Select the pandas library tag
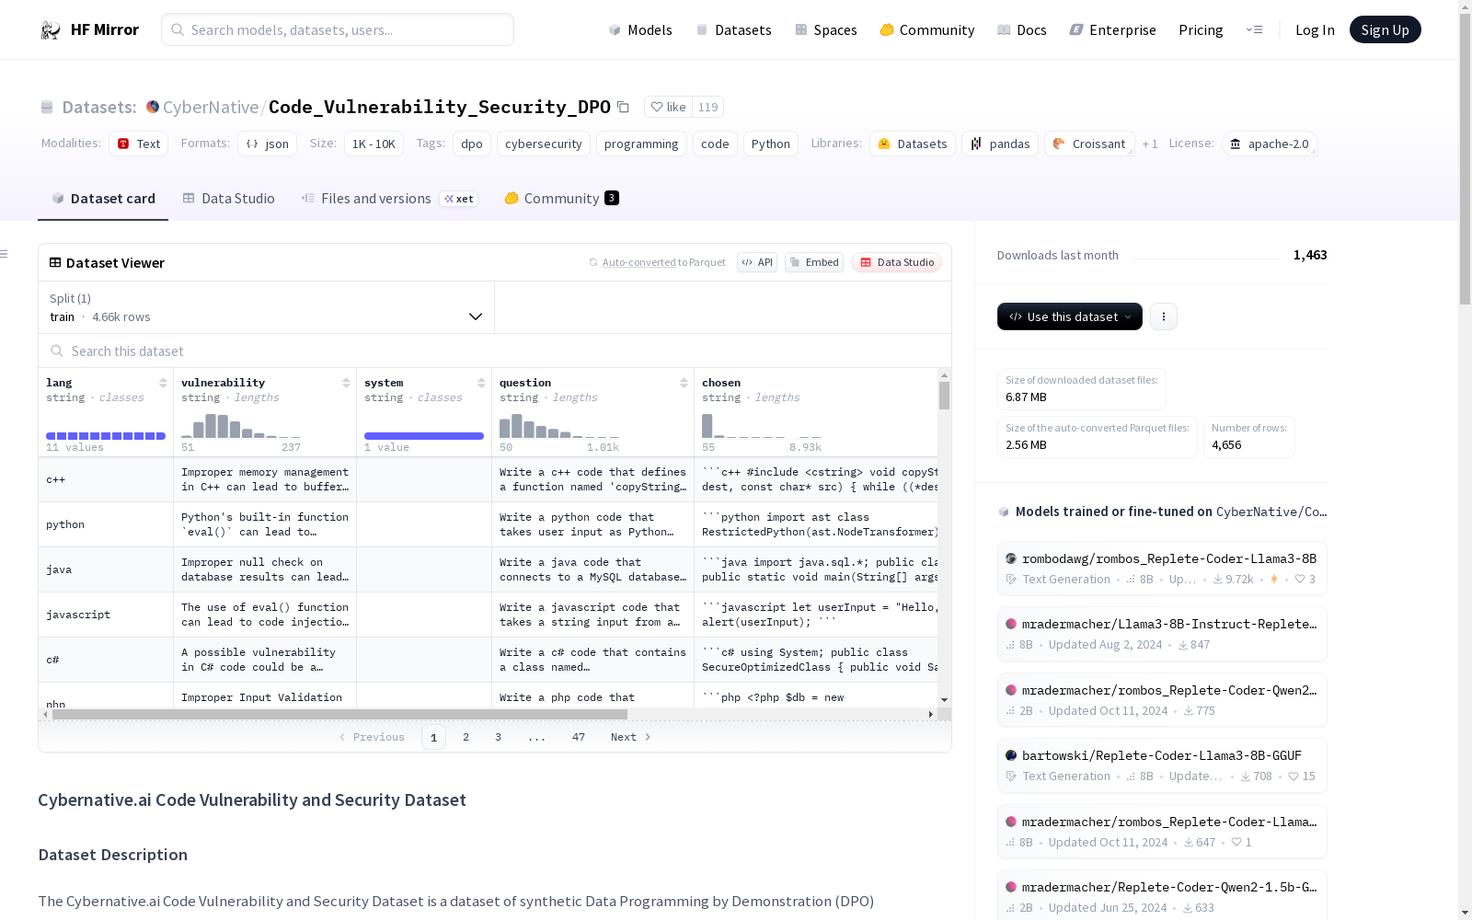1472x920 pixels. [1000, 144]
